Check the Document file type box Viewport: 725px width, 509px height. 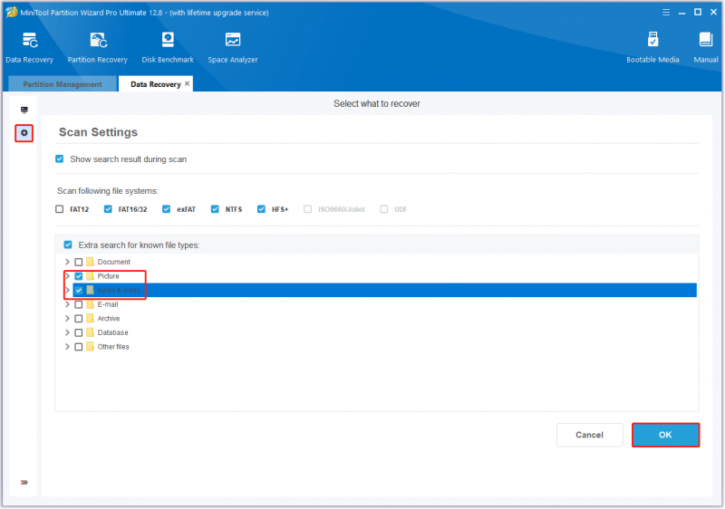(79, 262)
